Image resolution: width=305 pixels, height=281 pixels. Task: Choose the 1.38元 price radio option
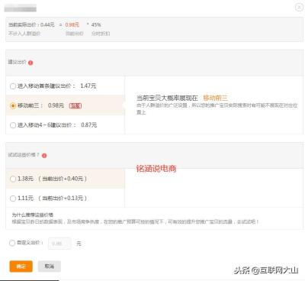pos(13,179)
